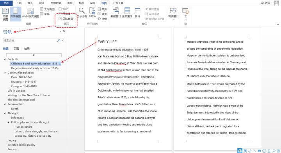The height and width of the screenshot is (153, 281).
Task: Toggle the Gridlines (网格线) checkbox
Action: pyautogui.click(x=60, y=14)
